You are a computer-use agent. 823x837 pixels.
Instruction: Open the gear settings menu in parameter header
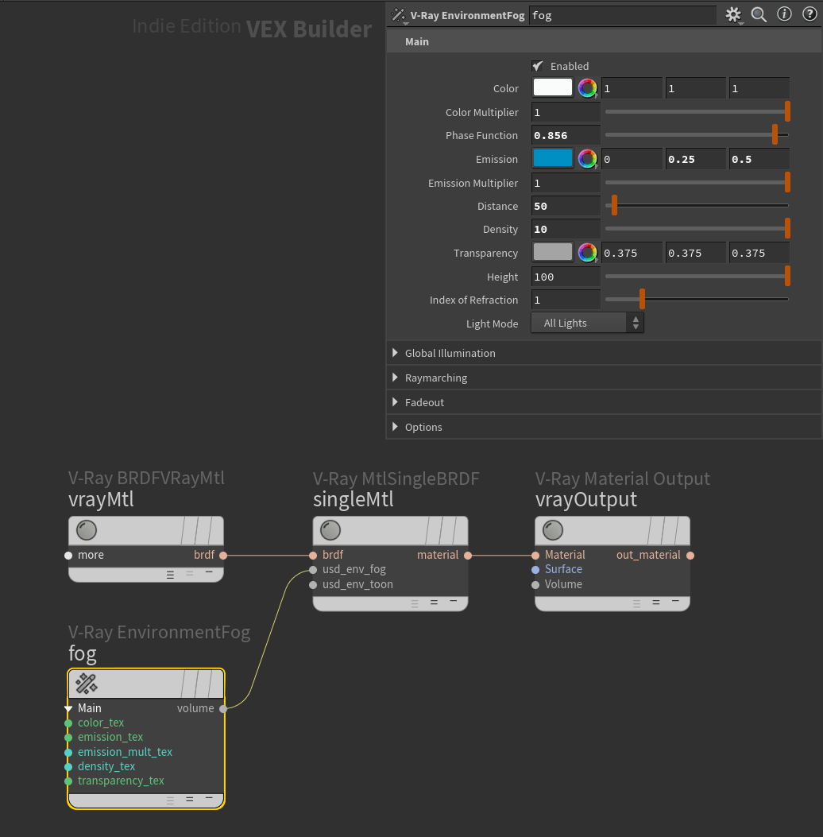733,14
